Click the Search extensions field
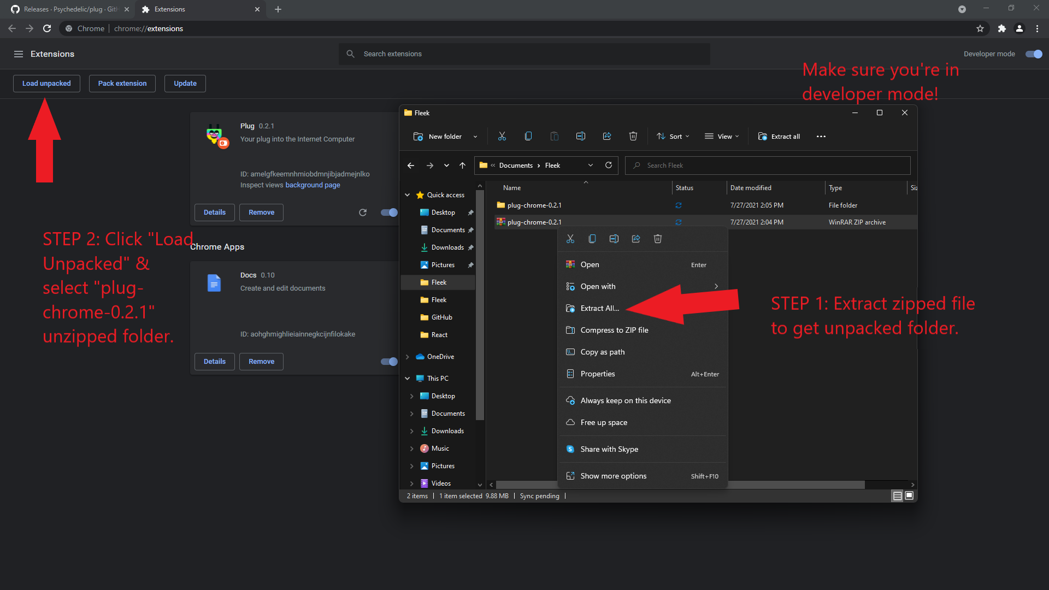Image resolution: width=1049 pixels, height=590 pixels. [x=524, y=54]
